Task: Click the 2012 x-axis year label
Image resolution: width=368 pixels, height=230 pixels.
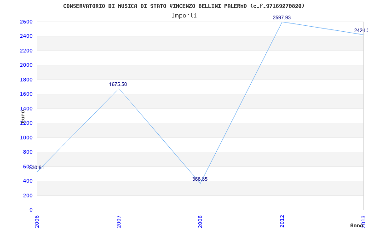Action: point(282,220)
